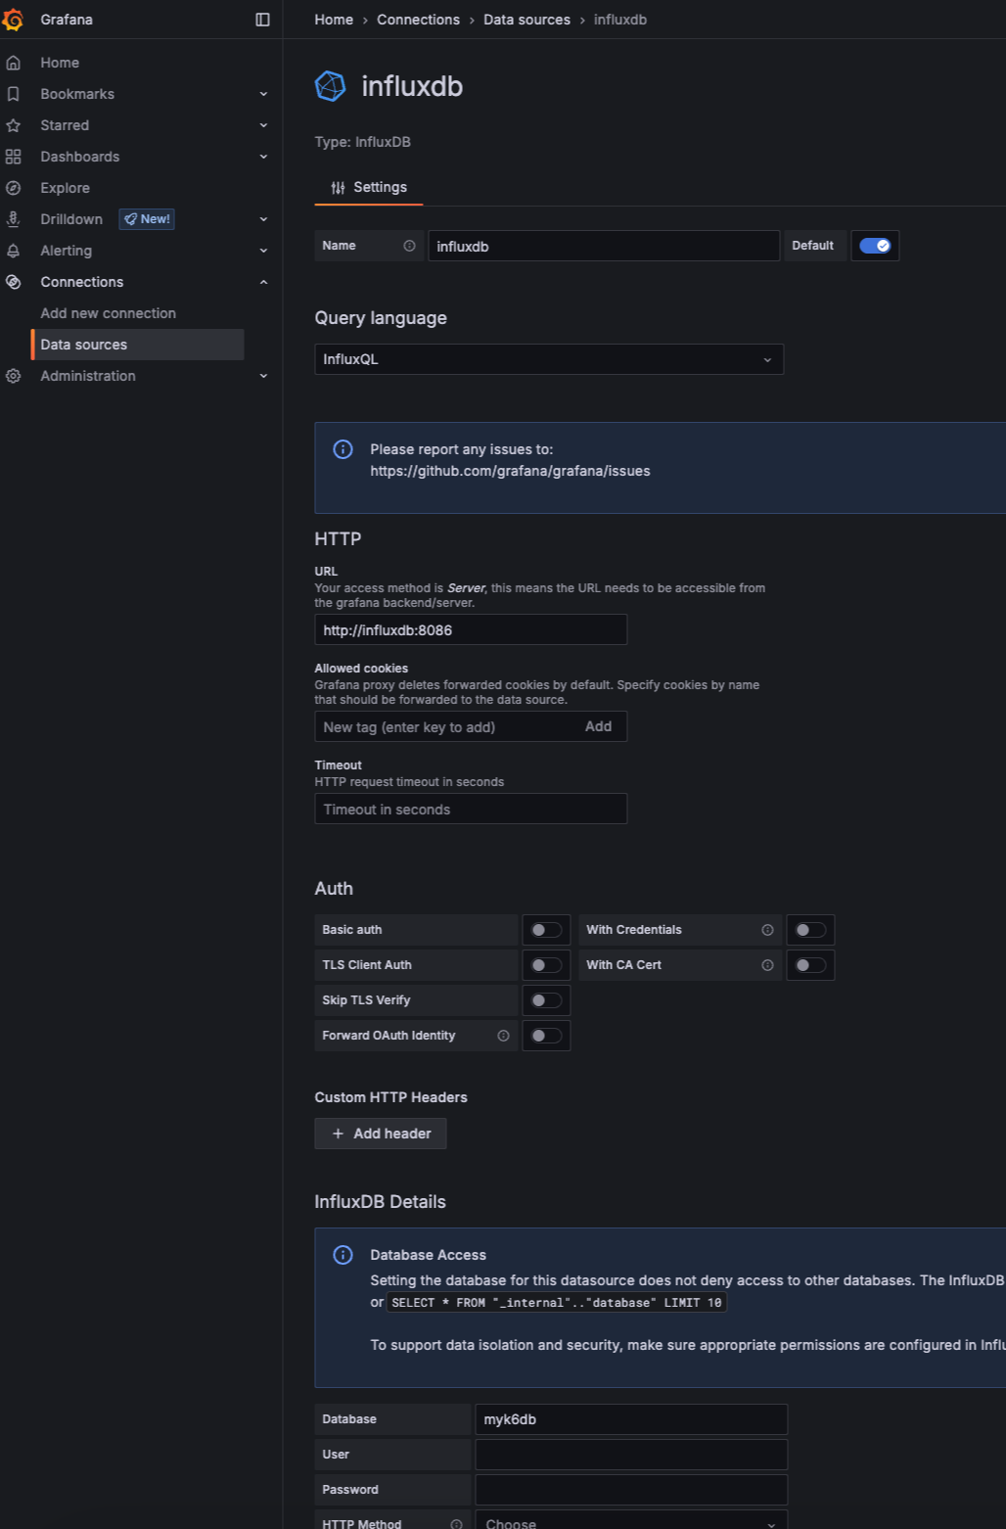The width and height of the screenshot is (1006, 1529).
Task: Click the InfluxDB logo next to title
Action: tap(331, 86)
